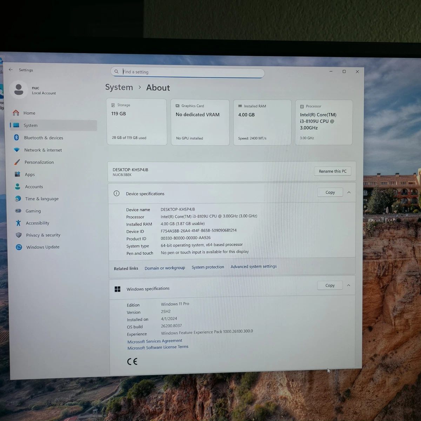
Task: Click the Personalization paintbrush icon
Action: coord(17,162)
